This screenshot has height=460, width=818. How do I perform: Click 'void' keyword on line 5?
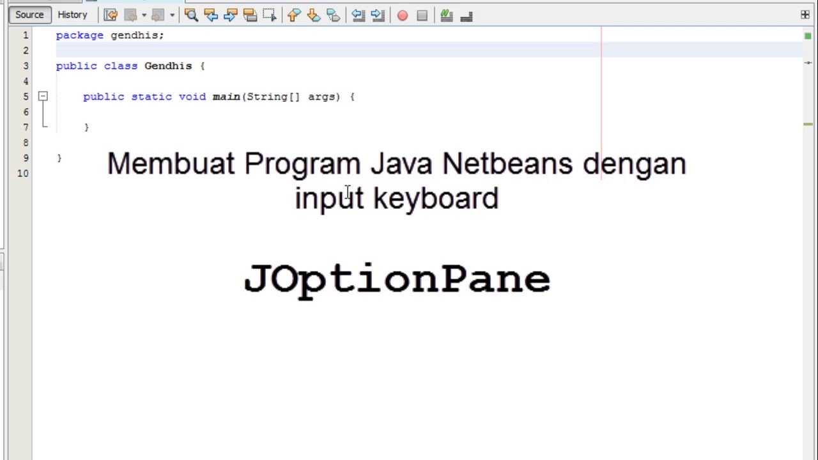(x=192, y=96)
